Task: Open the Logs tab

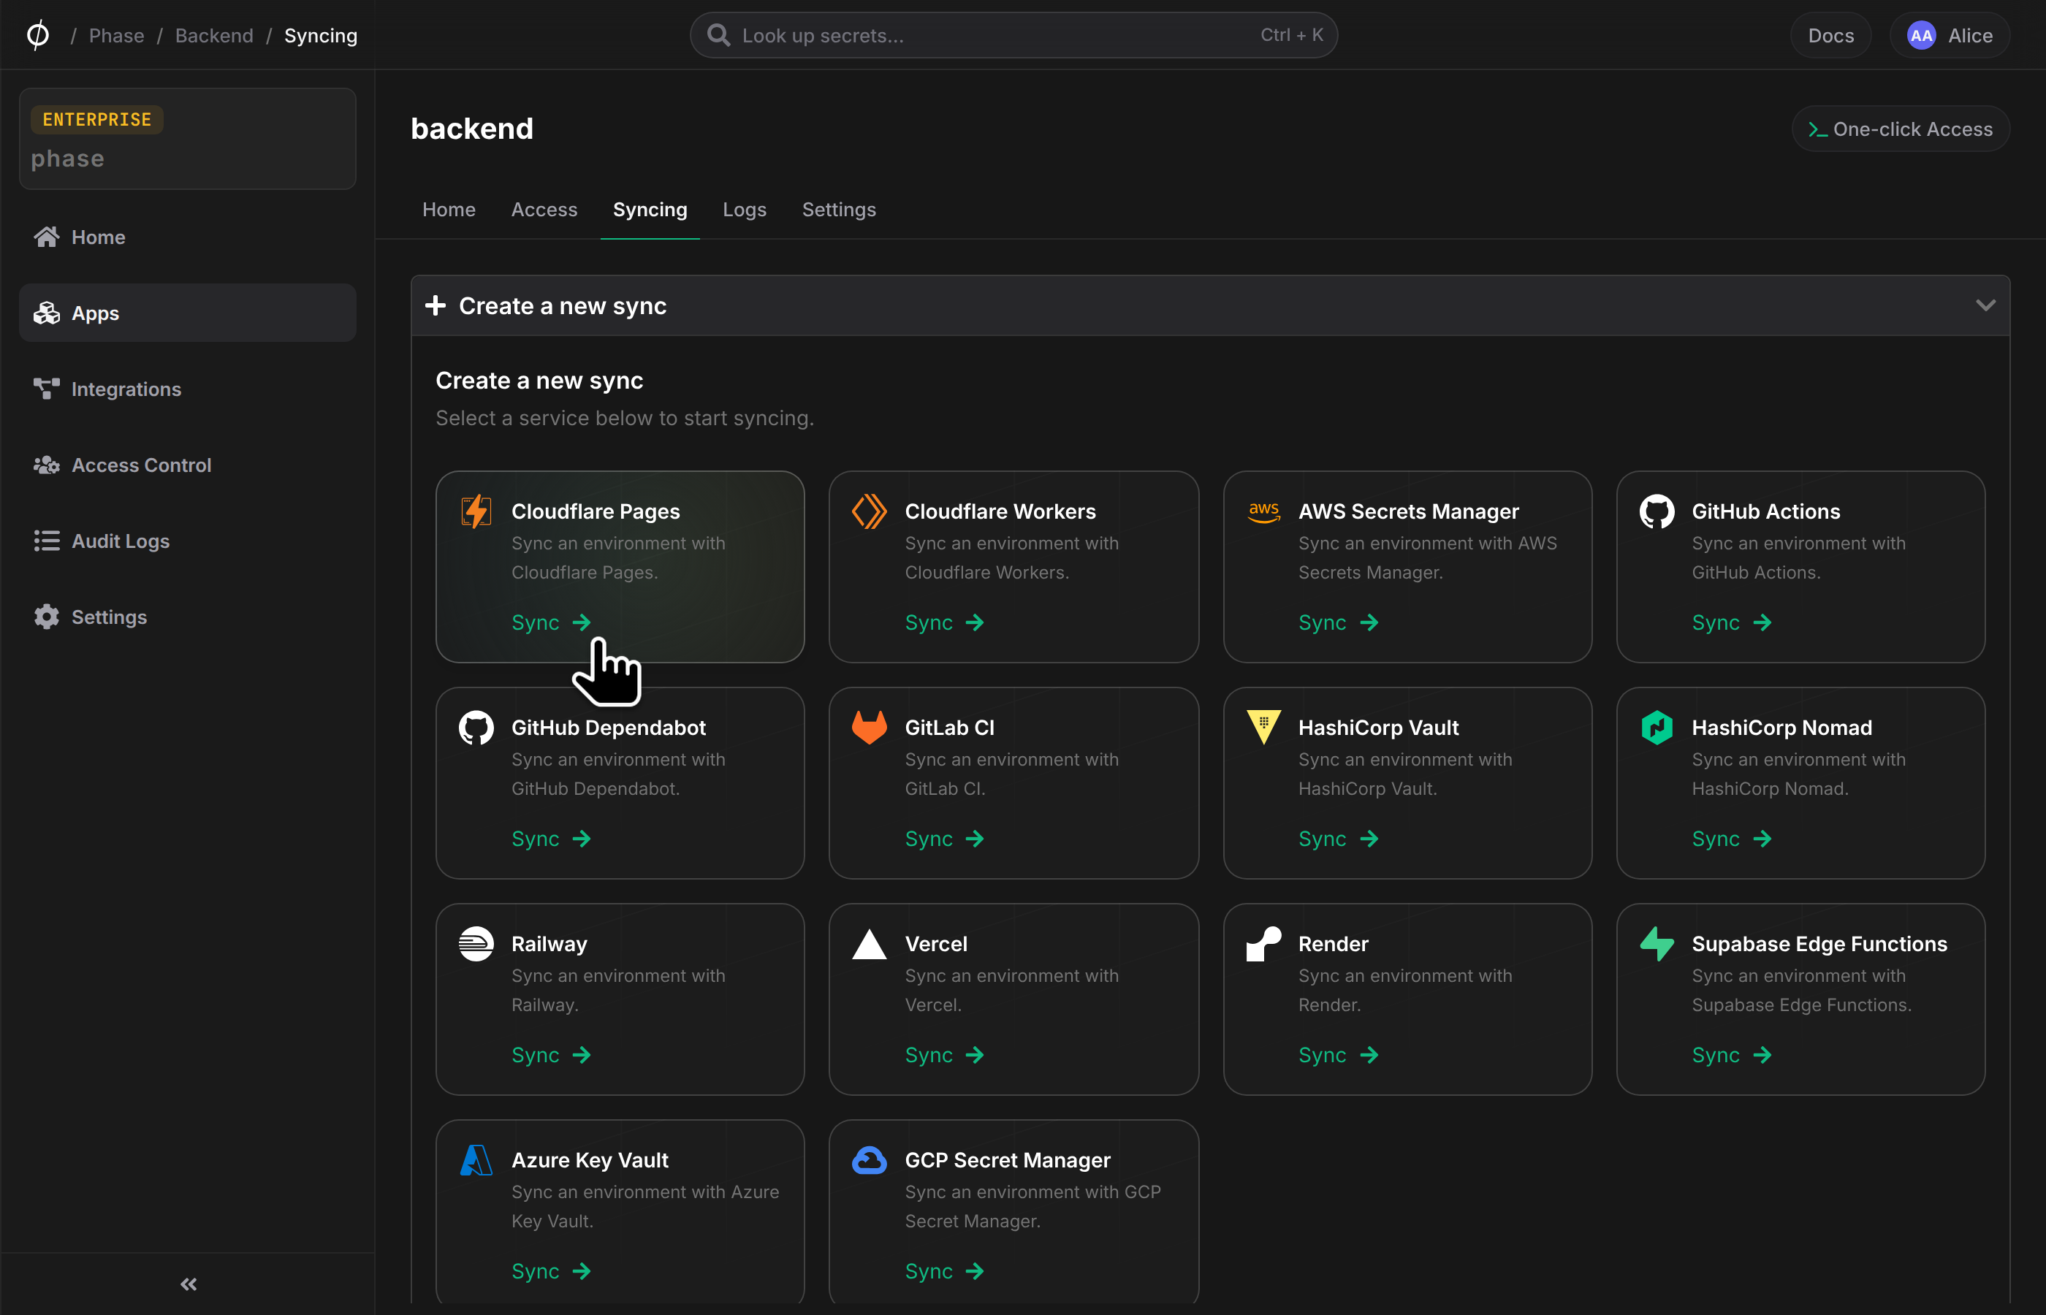Action: (x=744, y=209)
